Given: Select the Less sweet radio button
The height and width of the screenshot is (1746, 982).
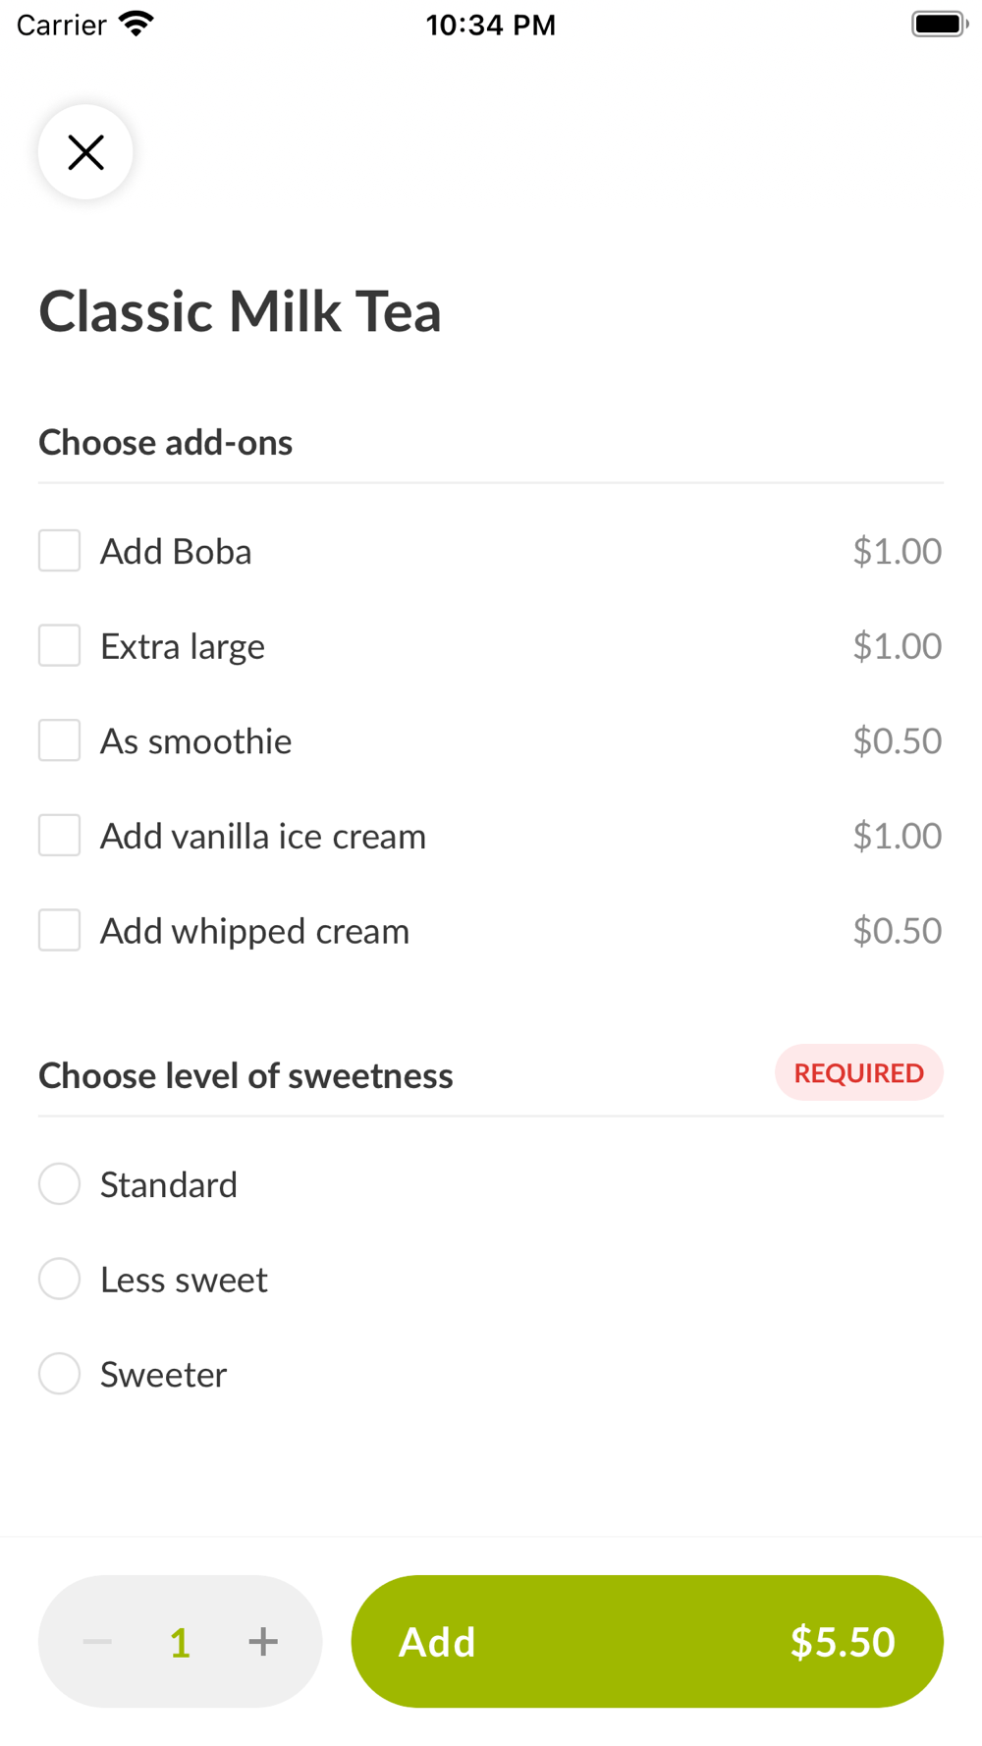Looking at the screenshot, I should (59, 1279).
